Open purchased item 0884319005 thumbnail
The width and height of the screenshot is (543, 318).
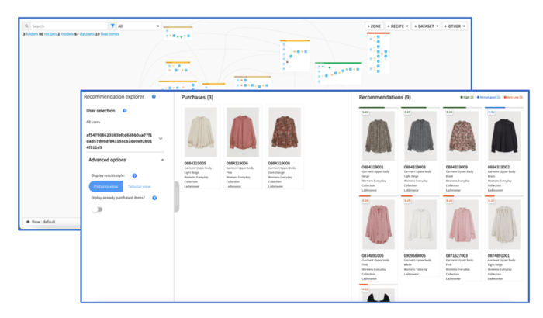coord(201,132)
